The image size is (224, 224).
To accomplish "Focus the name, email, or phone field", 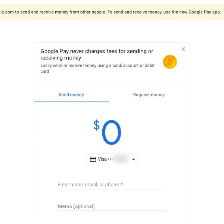I will (x=112, y=185).
